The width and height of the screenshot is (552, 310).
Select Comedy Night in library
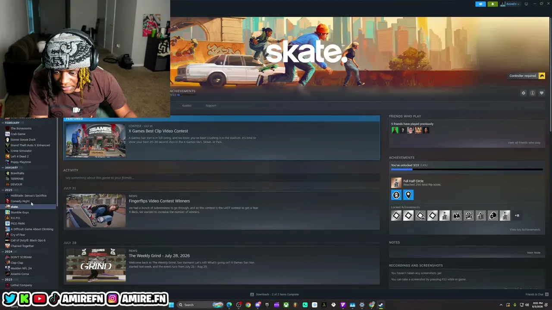20,201
